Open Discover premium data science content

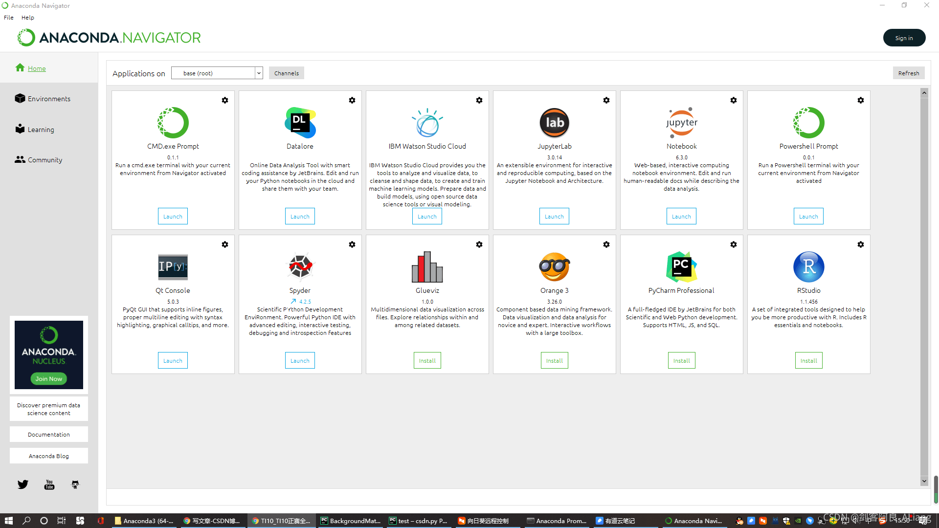(x=49, y=409)
